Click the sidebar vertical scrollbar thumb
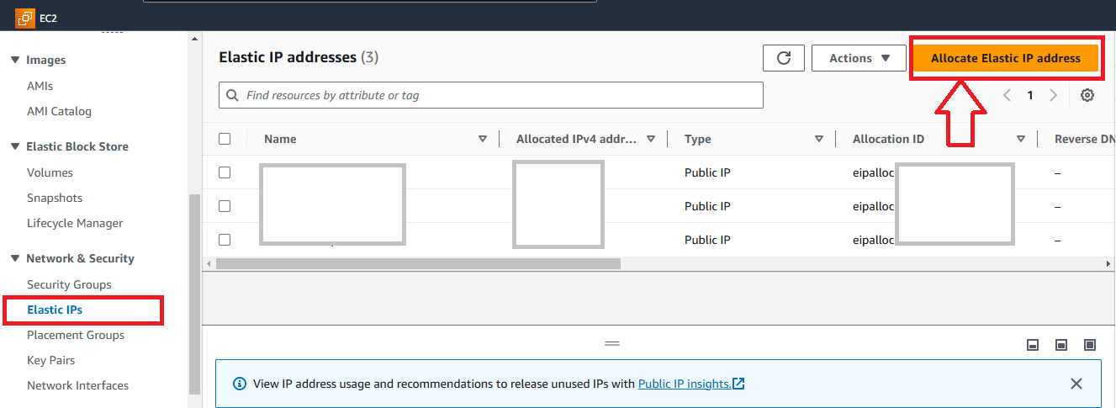The height and width of the screenshot is (408, 1116). [x=195, y=294]
